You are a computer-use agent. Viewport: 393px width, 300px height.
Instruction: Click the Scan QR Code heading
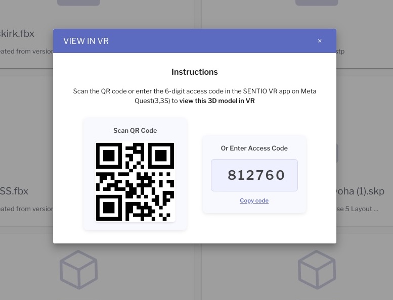point(135,131)
